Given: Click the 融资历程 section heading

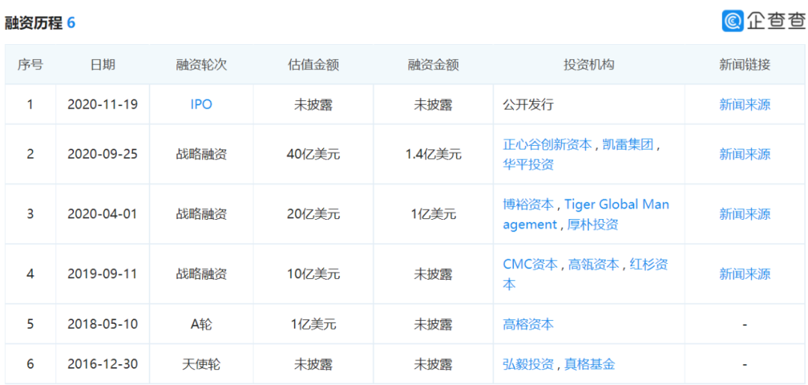Looking at the screenshot, I should [34, 22].
